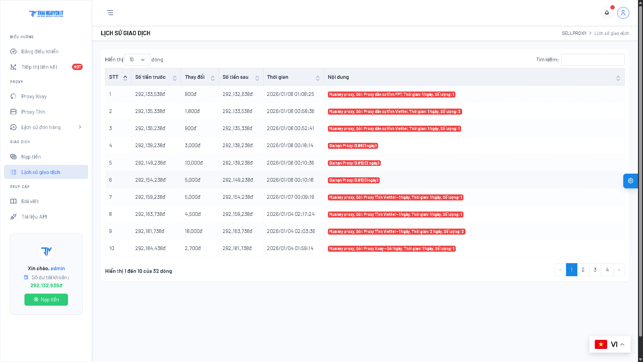Click the Nạp tiền wallet icon in the sidebar

pos(13,157)
